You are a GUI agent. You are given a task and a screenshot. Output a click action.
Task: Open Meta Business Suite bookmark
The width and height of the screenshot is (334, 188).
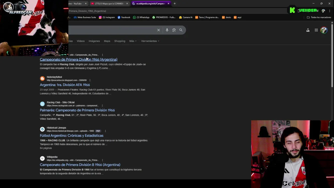(85, 17)
